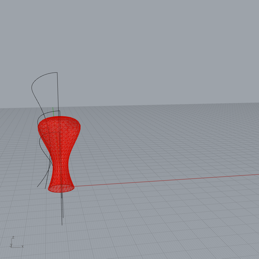Click the origin of the world axis icon

pyautogui.click(x=12, y=247)
